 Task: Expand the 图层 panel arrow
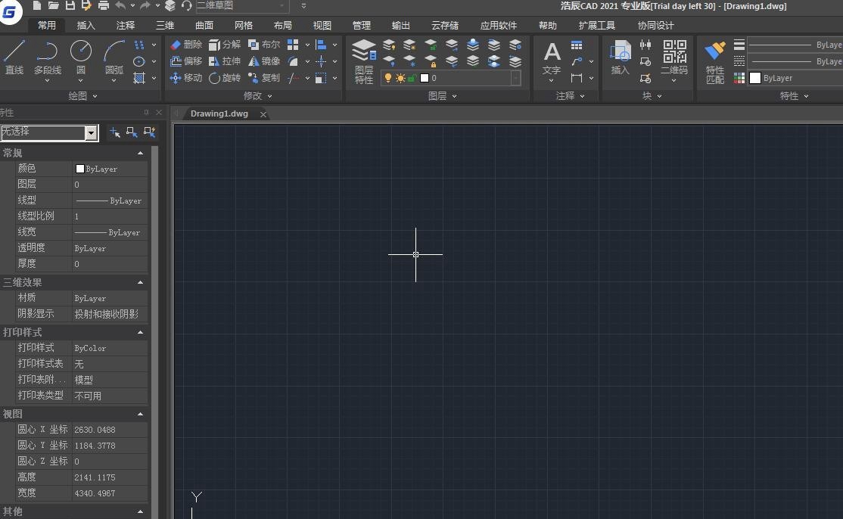click(x=454, y=96)
